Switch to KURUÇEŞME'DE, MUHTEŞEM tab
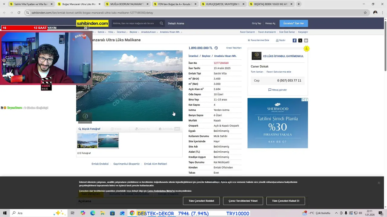Viewport: 387px width, 217px height. pyautogui.click(x=223, y=4)
